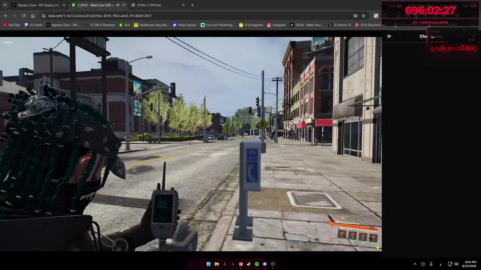Mute the audio on the 1_HK13 tab
Viewport: 481px width, 270px height.
pos(118,5)
